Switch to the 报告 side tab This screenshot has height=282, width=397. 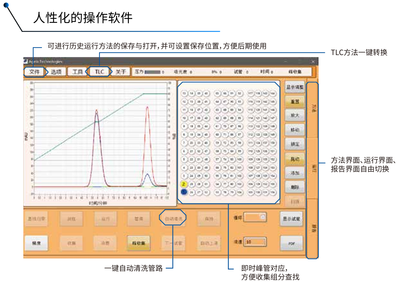tap(312, 229)
